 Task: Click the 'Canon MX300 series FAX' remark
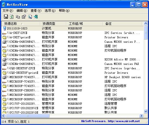(x=122, y=64)
